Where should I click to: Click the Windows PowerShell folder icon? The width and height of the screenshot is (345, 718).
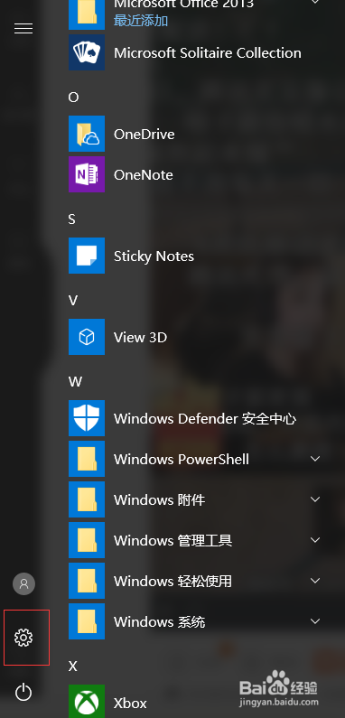tap(87, 459)
